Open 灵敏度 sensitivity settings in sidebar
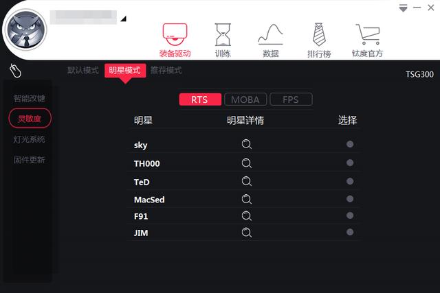This screenshot has height=293, width=440. 30,118
